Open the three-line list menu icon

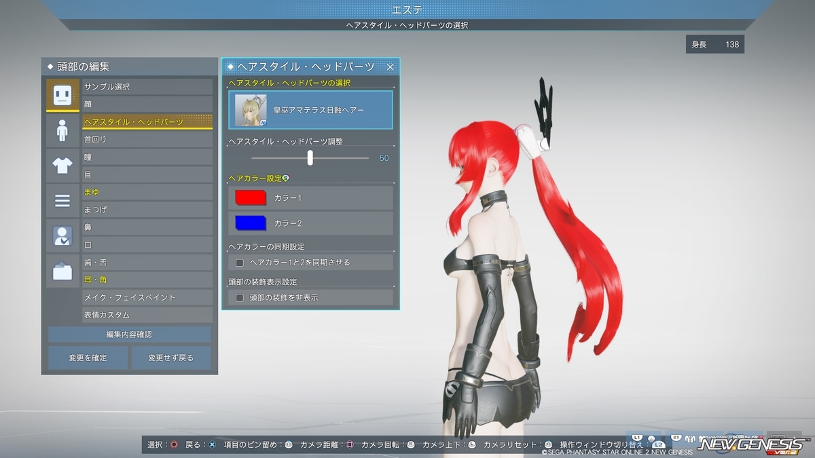pos(62,201)
